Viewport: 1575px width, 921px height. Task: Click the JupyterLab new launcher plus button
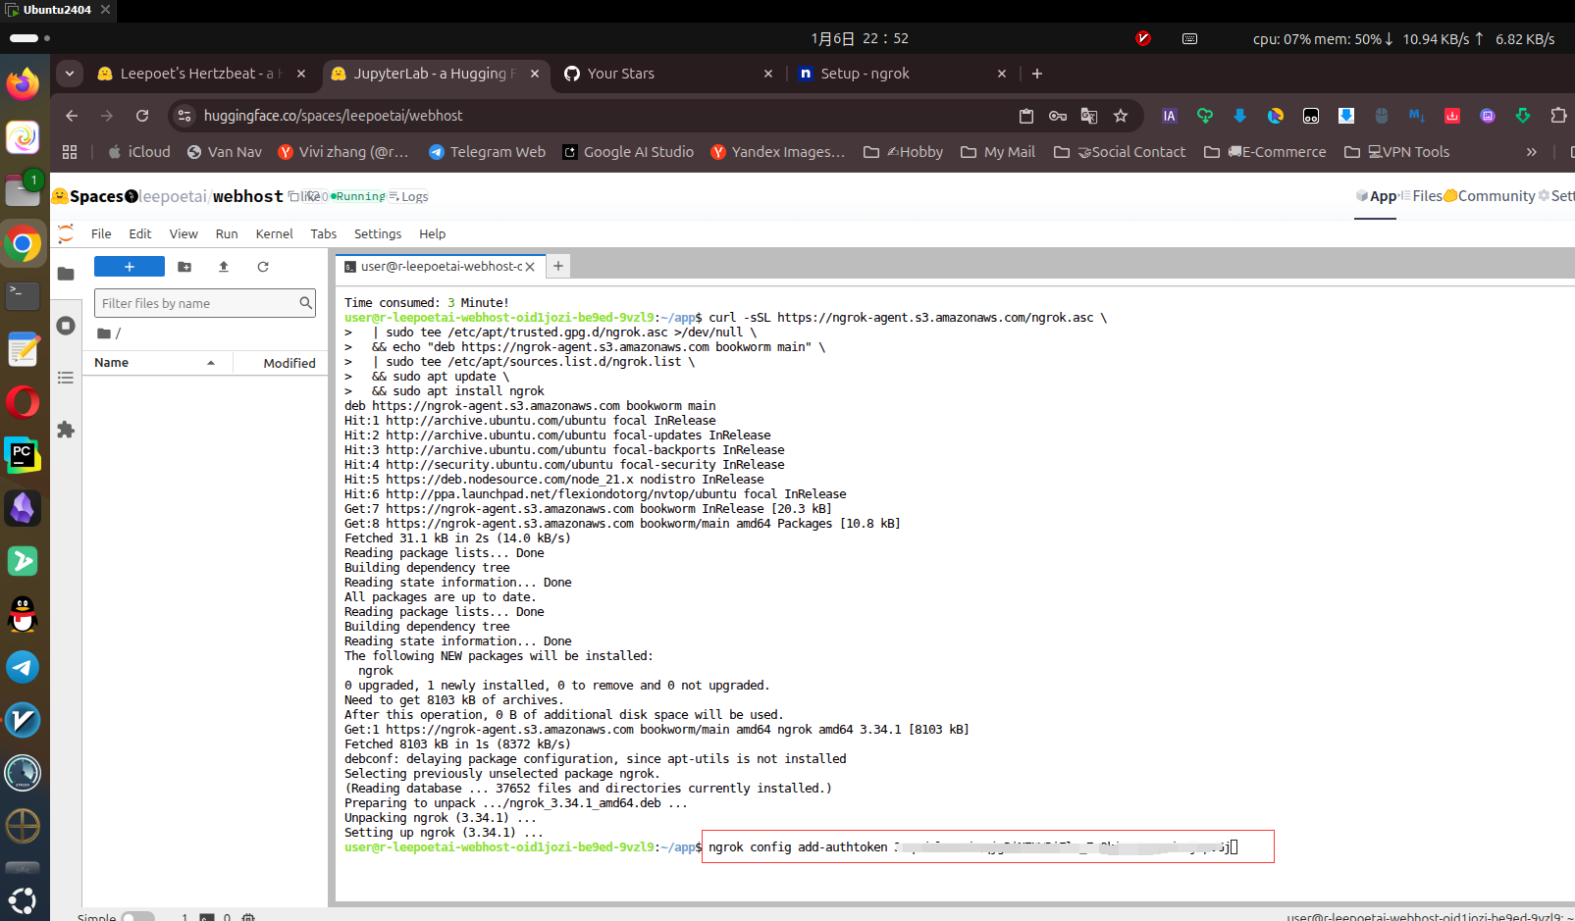[129, 267]
